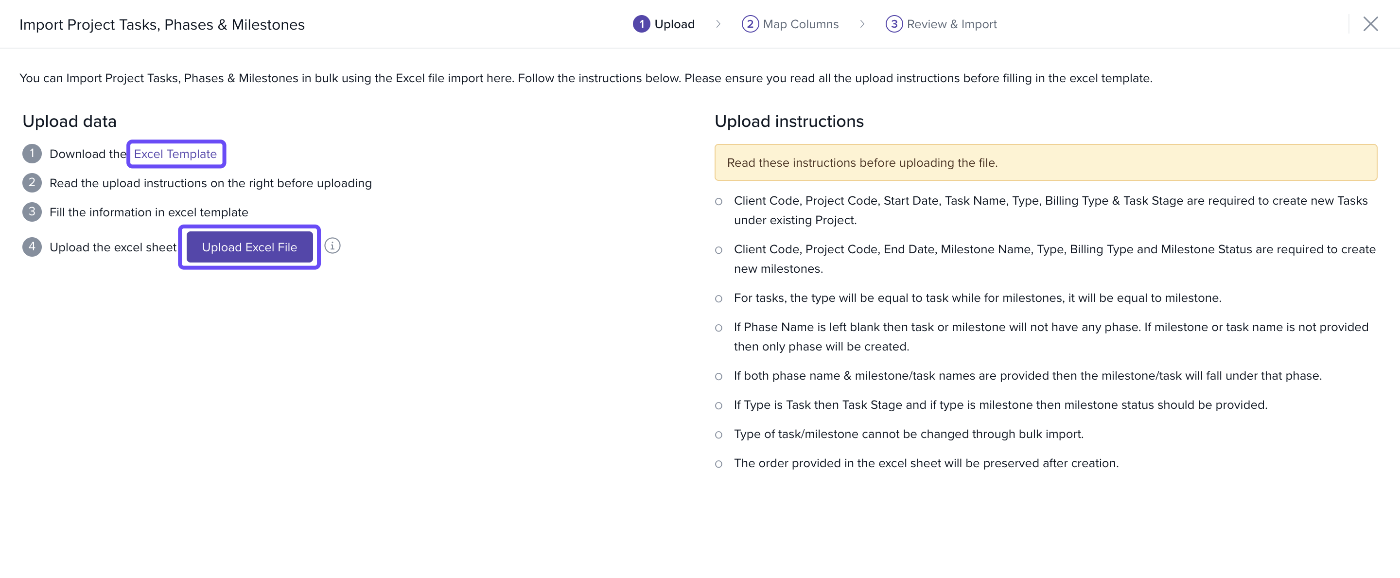Click the info icon beside Upload Excel File
This screenshot has width=1400, height=578.
click(x=332, y=246)
